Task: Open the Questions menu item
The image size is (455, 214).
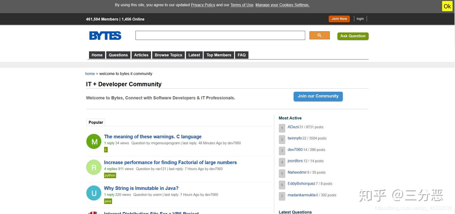Action: [x=118, y=55]
